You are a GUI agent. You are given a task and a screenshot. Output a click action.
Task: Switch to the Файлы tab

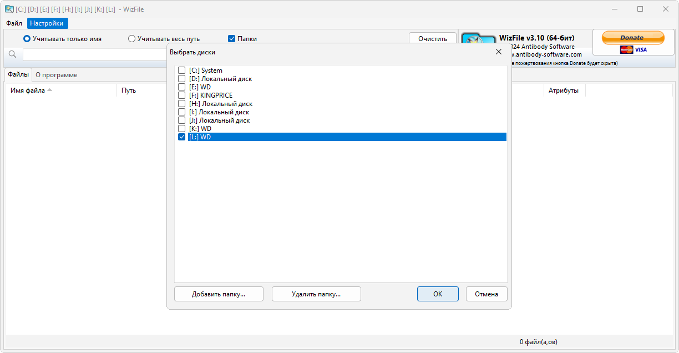coord(18,74)
